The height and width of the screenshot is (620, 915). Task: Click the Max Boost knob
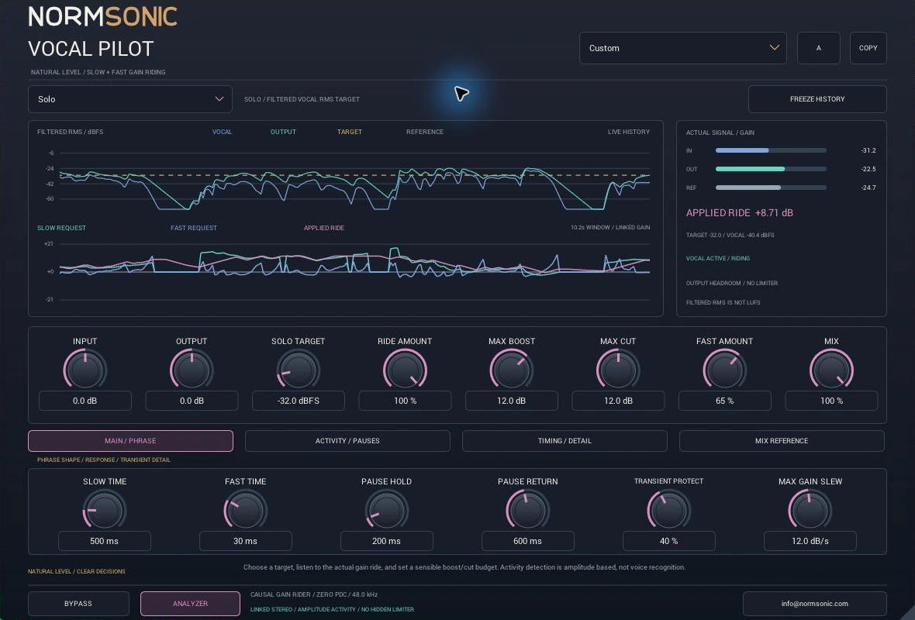pyautogui.click(x=512, y=369)
